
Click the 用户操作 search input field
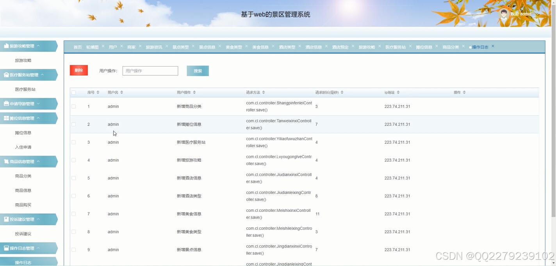coord(150,70)
